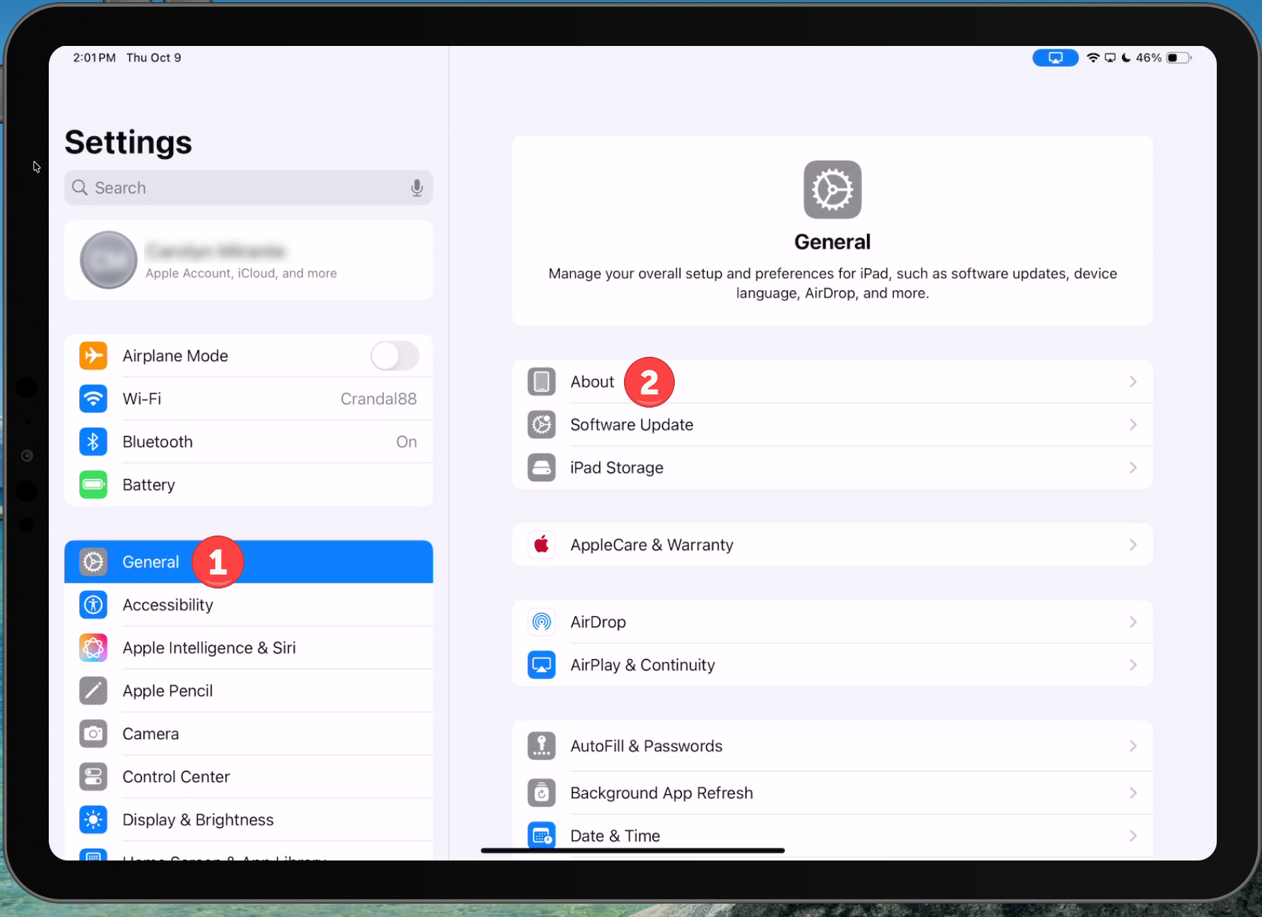Screen dimensions: 1262x917
Task: Tap the Settings search field
Action: [249, 188]
